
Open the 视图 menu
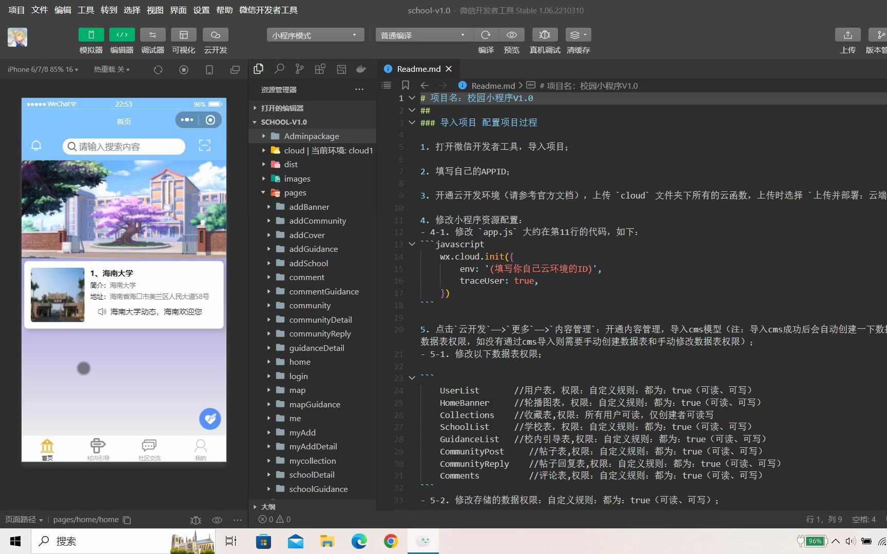click(x=155, y=10)
